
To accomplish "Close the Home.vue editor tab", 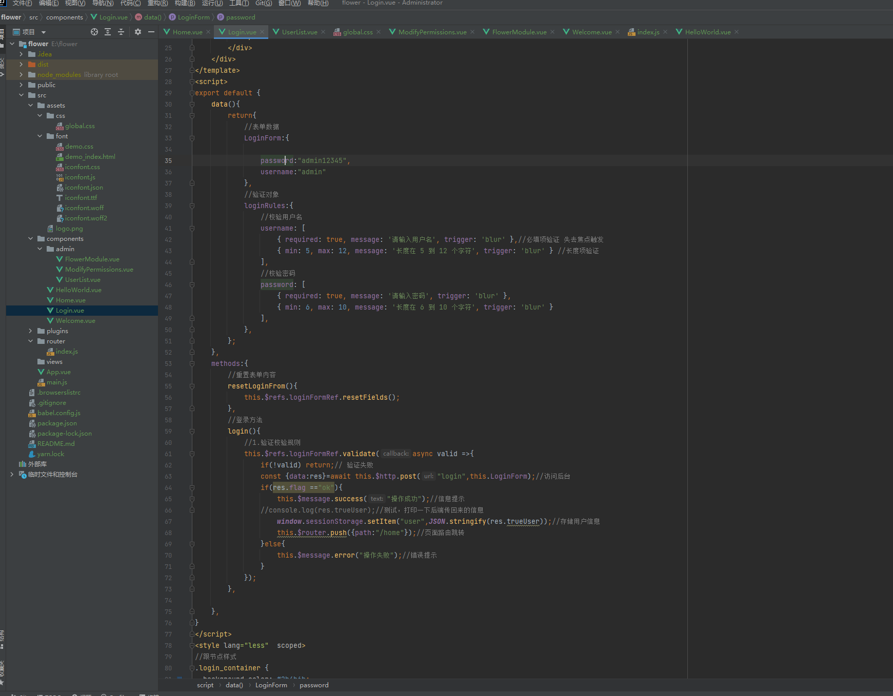I will (x=208, y=32).
